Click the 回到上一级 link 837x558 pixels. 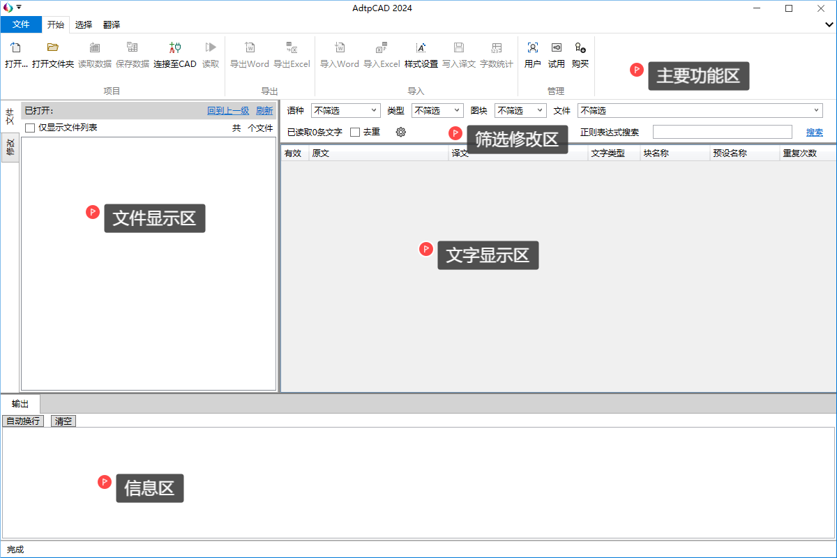(228, 110)
